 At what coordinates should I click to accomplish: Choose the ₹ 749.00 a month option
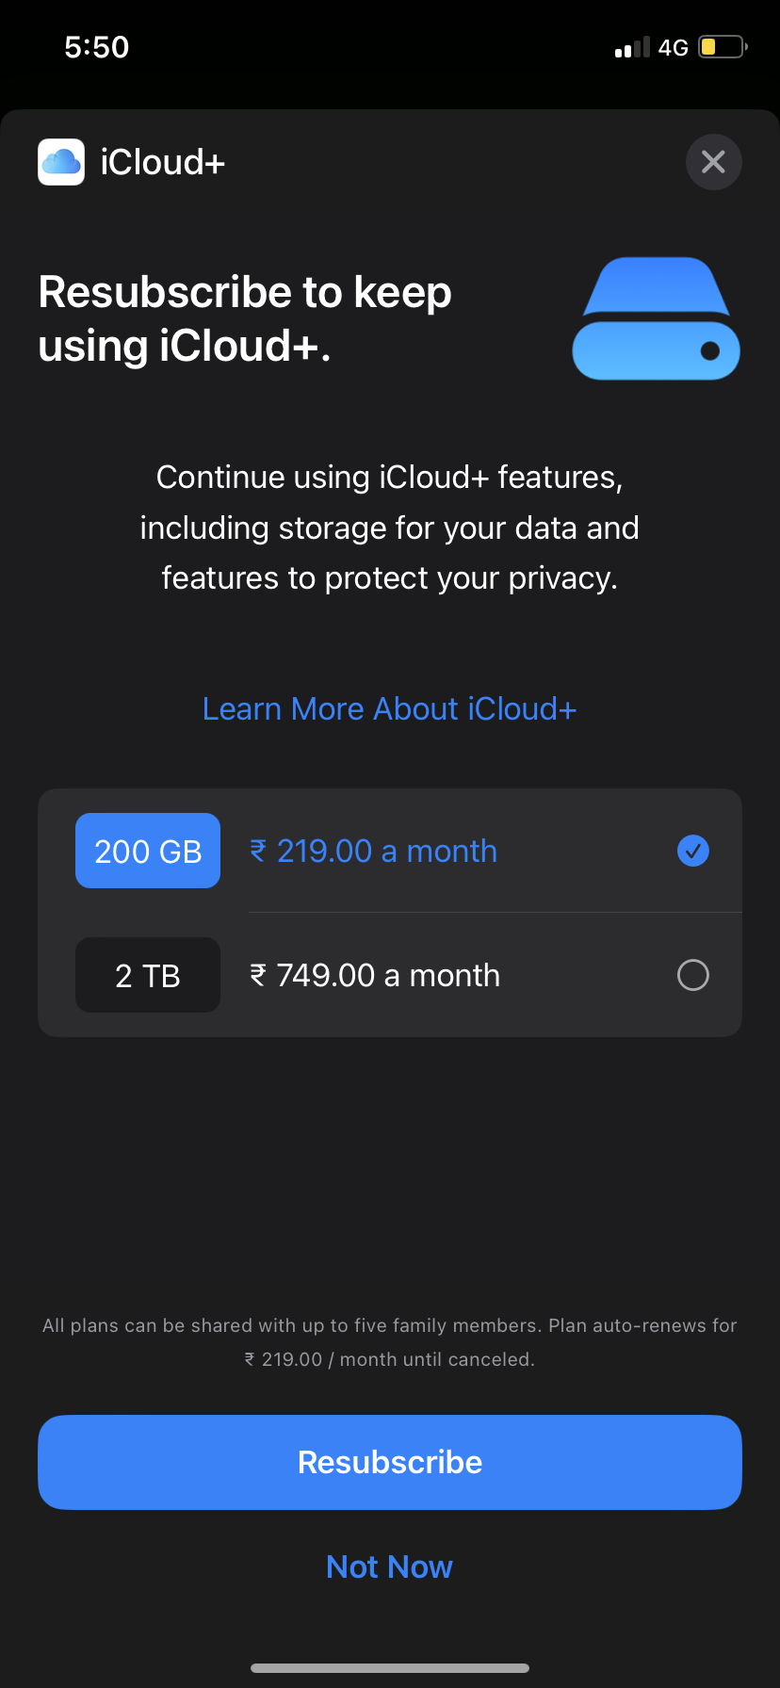[x=375, y=975]
